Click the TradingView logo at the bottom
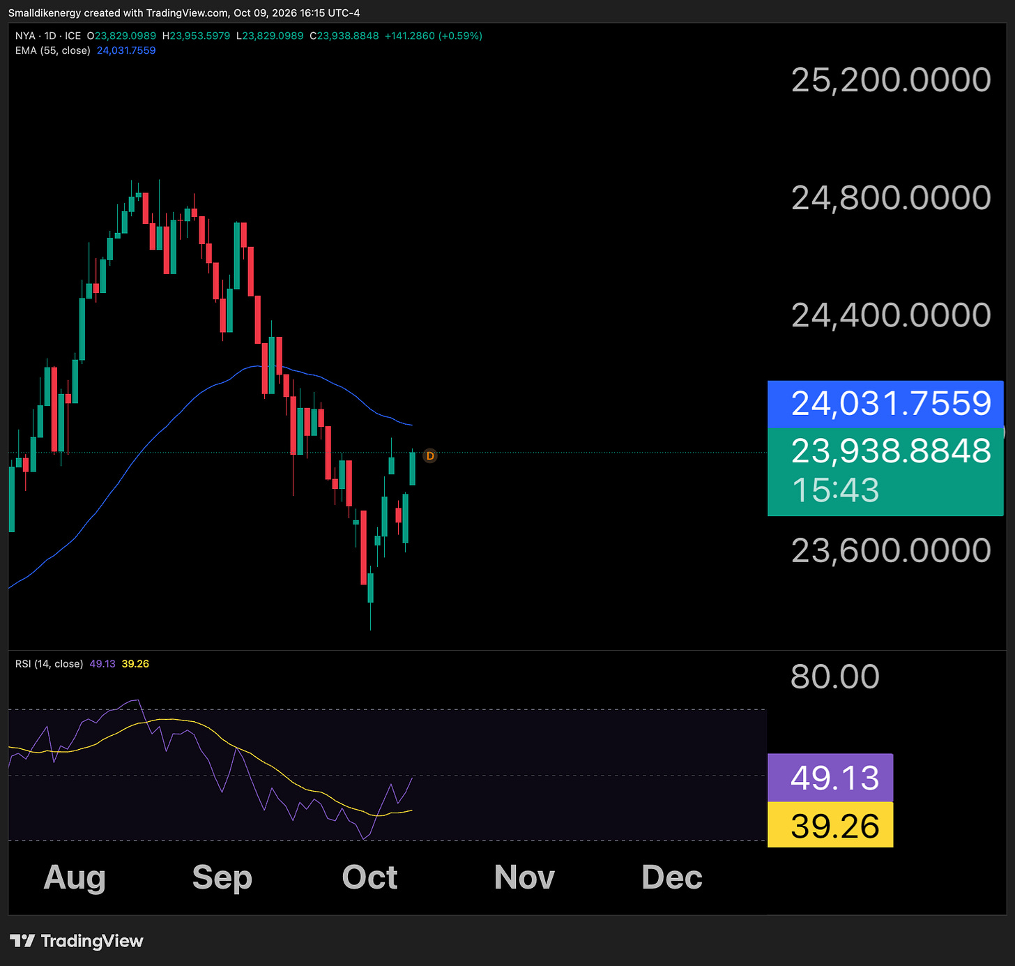Viewport: 1015px width, 966px height. [77, 941]
